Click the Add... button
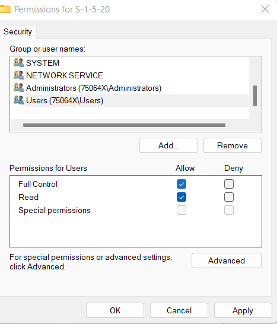277x324 pixels. 168,145
